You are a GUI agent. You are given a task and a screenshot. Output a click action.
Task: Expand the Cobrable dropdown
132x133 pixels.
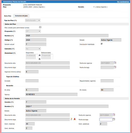(x=33, y=49)
